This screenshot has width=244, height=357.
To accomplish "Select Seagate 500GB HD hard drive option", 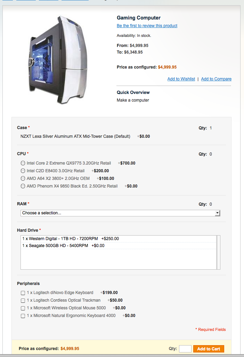I will [x=63, y=246].
